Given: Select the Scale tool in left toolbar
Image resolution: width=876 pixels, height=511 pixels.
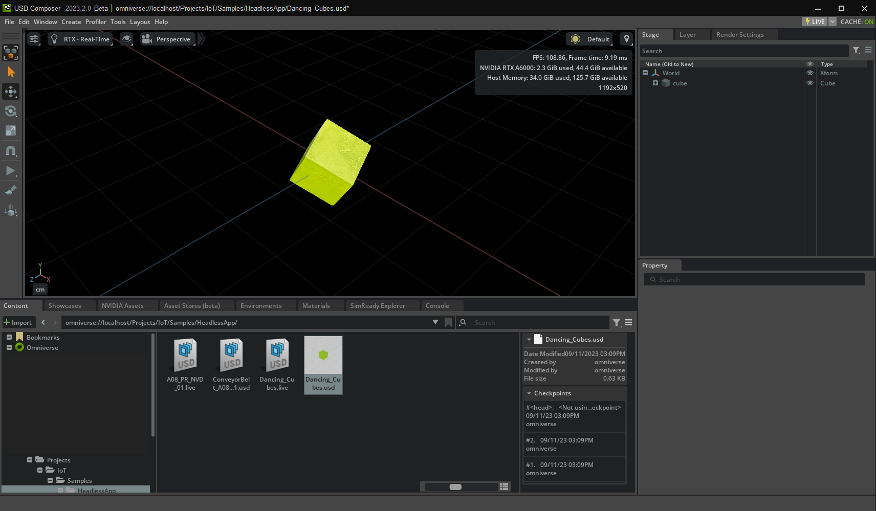Looking at the screenshot, I should pos(11,131).
